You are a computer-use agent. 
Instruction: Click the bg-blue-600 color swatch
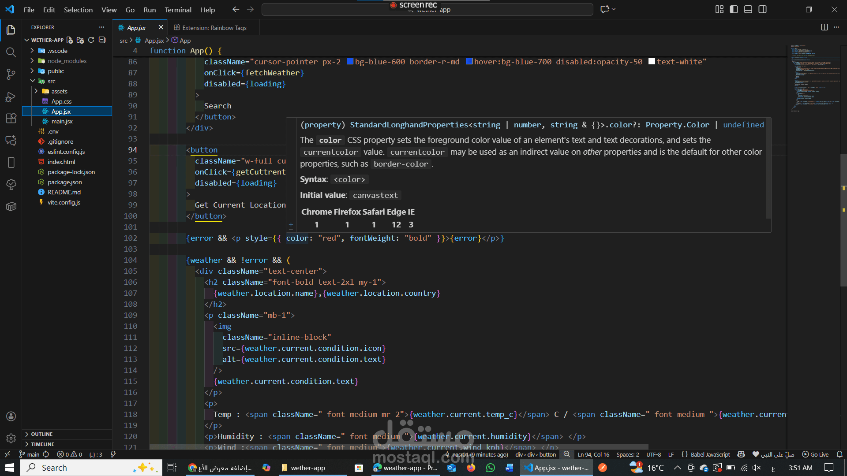(x=350, y=62)
